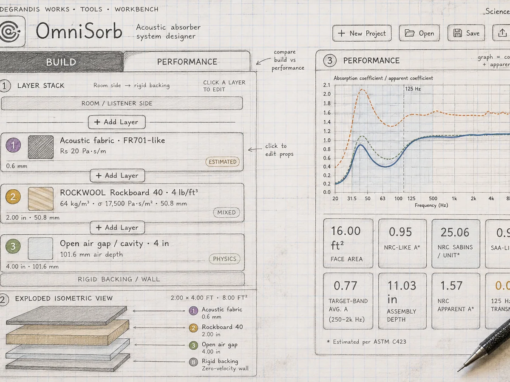Image resolution: width=510 pixels, height=382 pixels.
Task: Click the 0.77 TARGET-BAND AVG. A card
Action: 348,301
